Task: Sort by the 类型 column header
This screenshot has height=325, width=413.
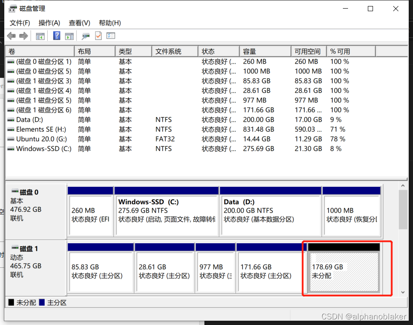Action: [x=133, y=51]
